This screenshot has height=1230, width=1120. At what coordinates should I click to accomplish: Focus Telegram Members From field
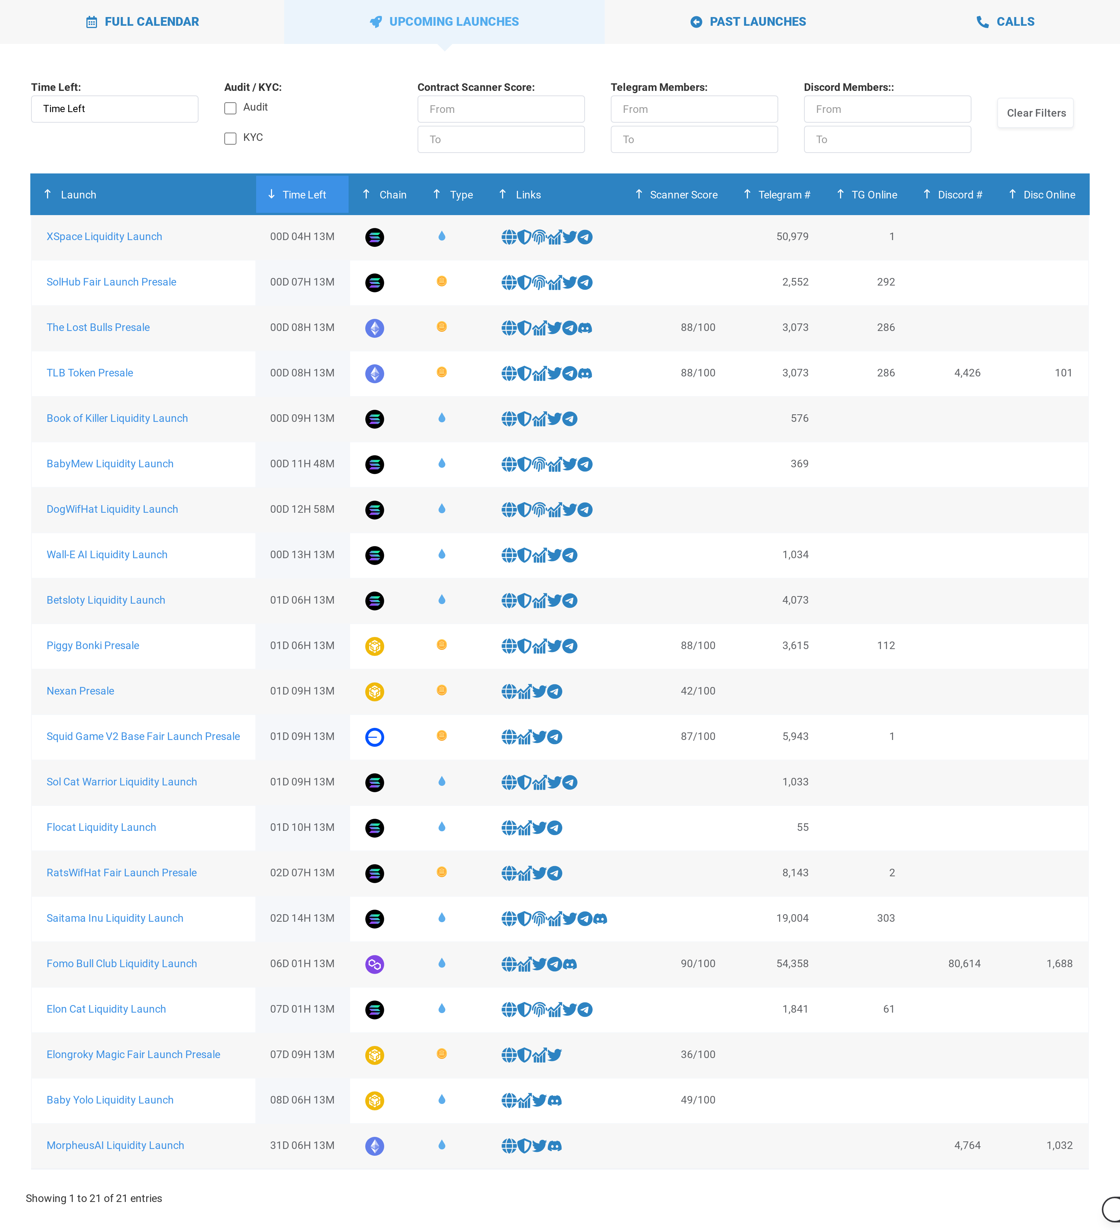[x=695, y=109]
